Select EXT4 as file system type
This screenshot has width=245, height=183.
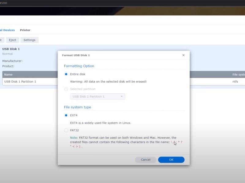[x=66, y=115]
